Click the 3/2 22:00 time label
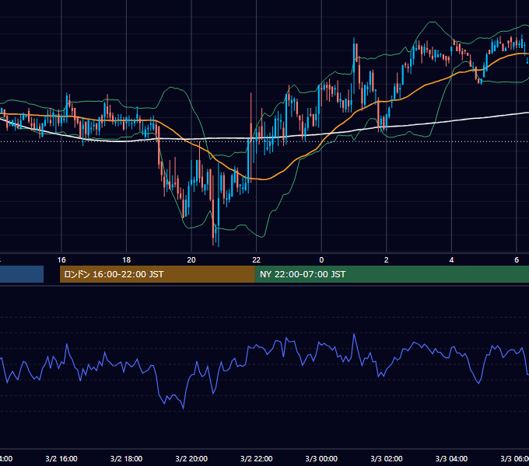The image size is (529, 466). pyautogui.click(x=257, y=458)
